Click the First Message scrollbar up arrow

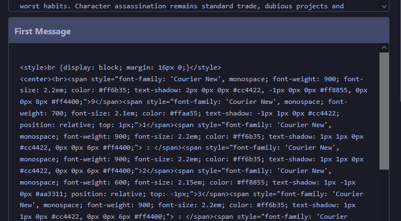(x=384, y=48)
